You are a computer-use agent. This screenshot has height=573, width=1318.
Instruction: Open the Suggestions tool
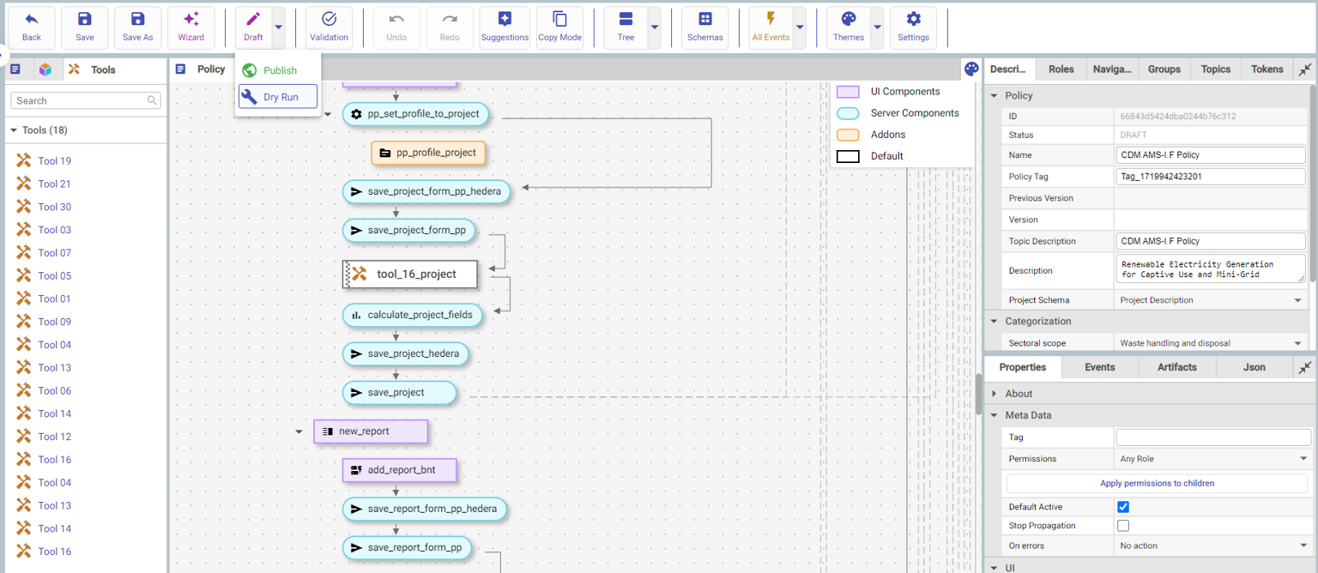pyautogui.click(x=505, y=21)
